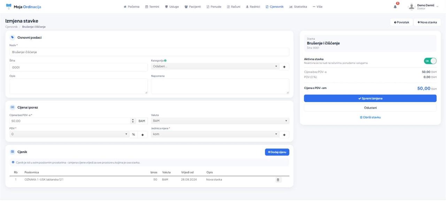Image resolution: width=446 pixels, height=201 pixels.
Task: Delete the OZNAKA 1 price row
Action: point(278,180)
